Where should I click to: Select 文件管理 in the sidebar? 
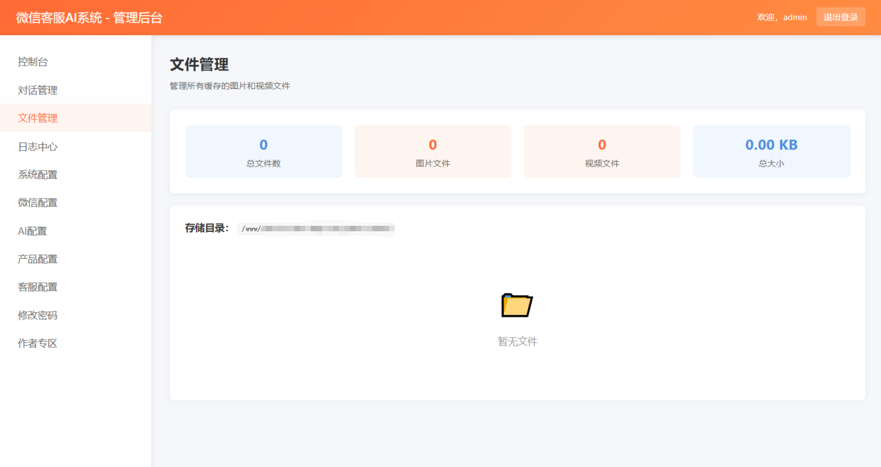(x=38, y=118)
